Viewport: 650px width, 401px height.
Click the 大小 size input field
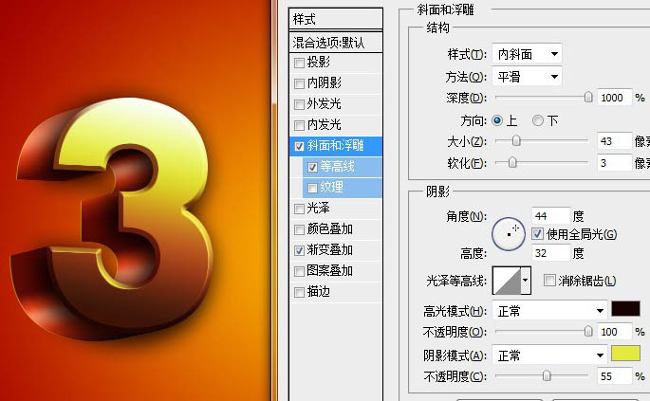[x=614, y=141]
